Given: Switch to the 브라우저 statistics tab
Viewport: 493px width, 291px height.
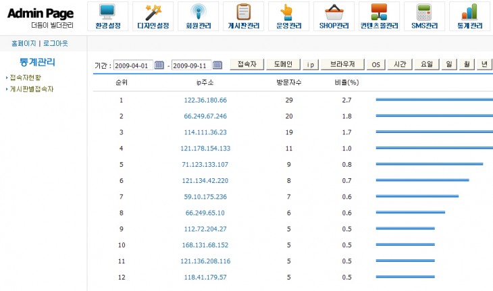Looking at the screenshot, I should click(342, 65).
